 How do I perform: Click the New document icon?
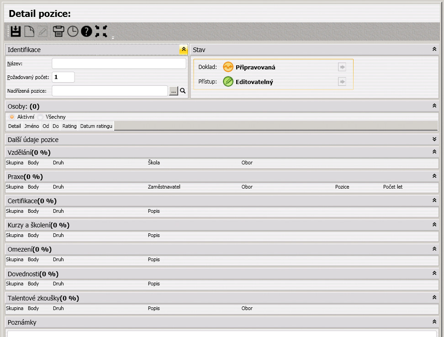(x=29, y=32)
